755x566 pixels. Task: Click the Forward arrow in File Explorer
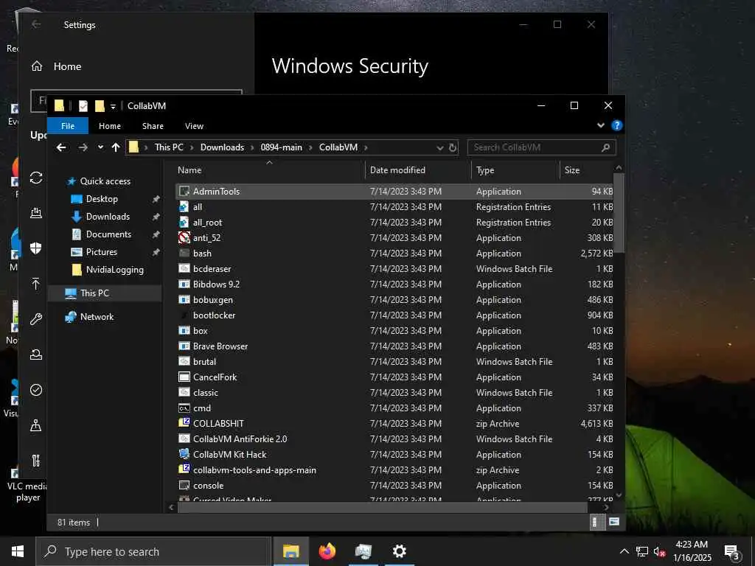(x=83, y=147)
